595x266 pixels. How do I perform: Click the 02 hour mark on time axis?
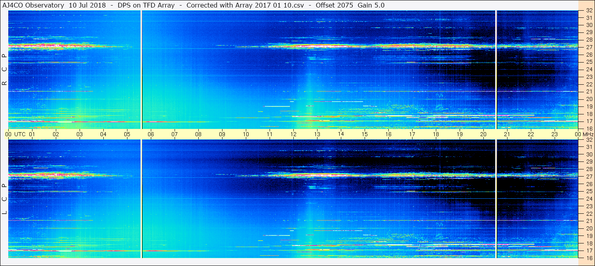[56, 134]
